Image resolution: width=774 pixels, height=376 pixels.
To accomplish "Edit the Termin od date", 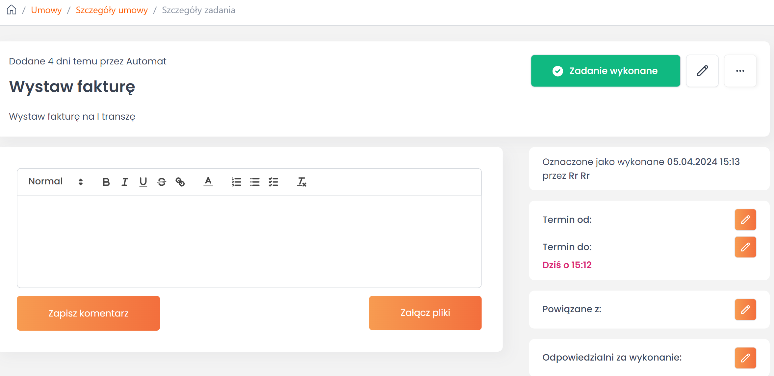I will pyautogui.click(x=745, y=220).
